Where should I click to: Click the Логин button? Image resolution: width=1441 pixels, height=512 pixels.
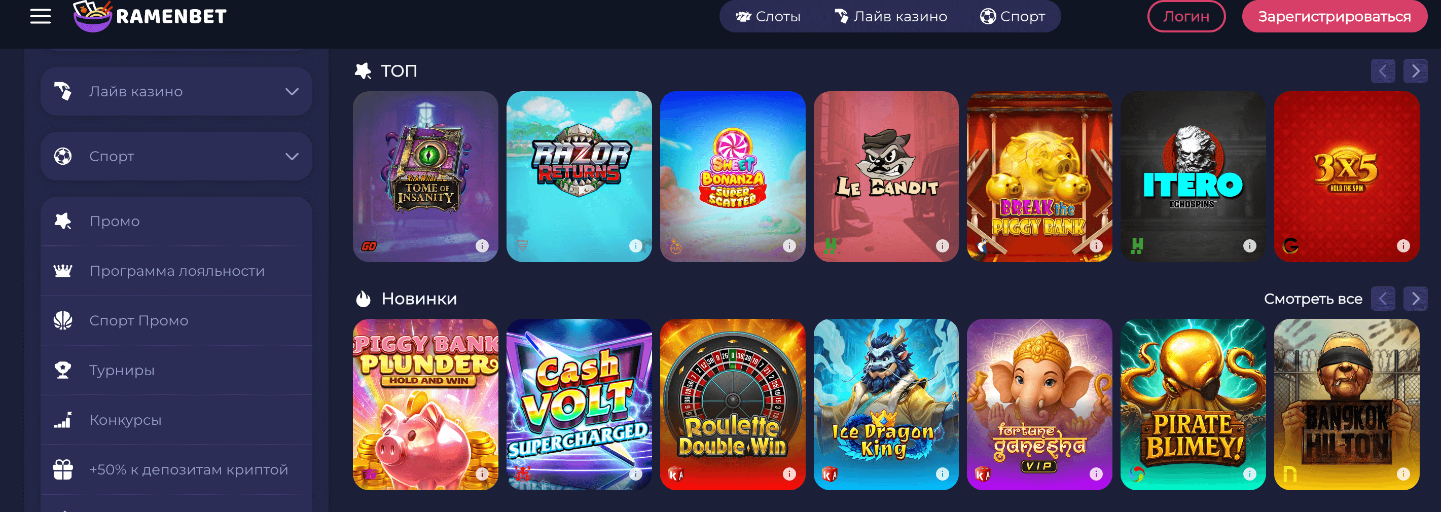pos(1186,16)
